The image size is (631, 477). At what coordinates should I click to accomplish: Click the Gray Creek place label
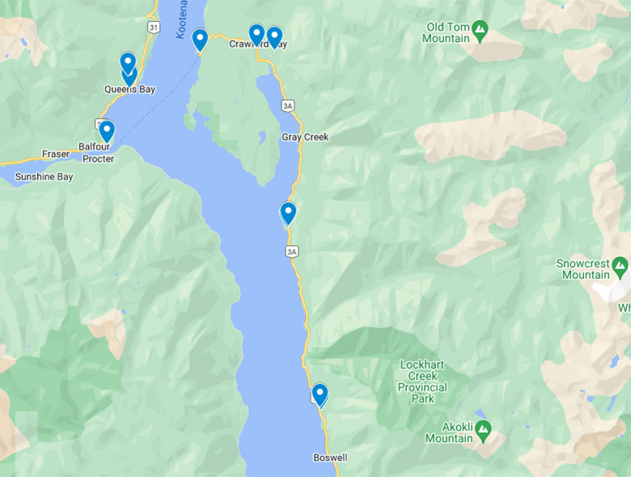[305, 137]
